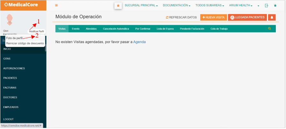The height and width of the screenshot is (129, 286).
Task: Expand the SUCURSAL PRINCIPAL dropdown
Action: 141,5
